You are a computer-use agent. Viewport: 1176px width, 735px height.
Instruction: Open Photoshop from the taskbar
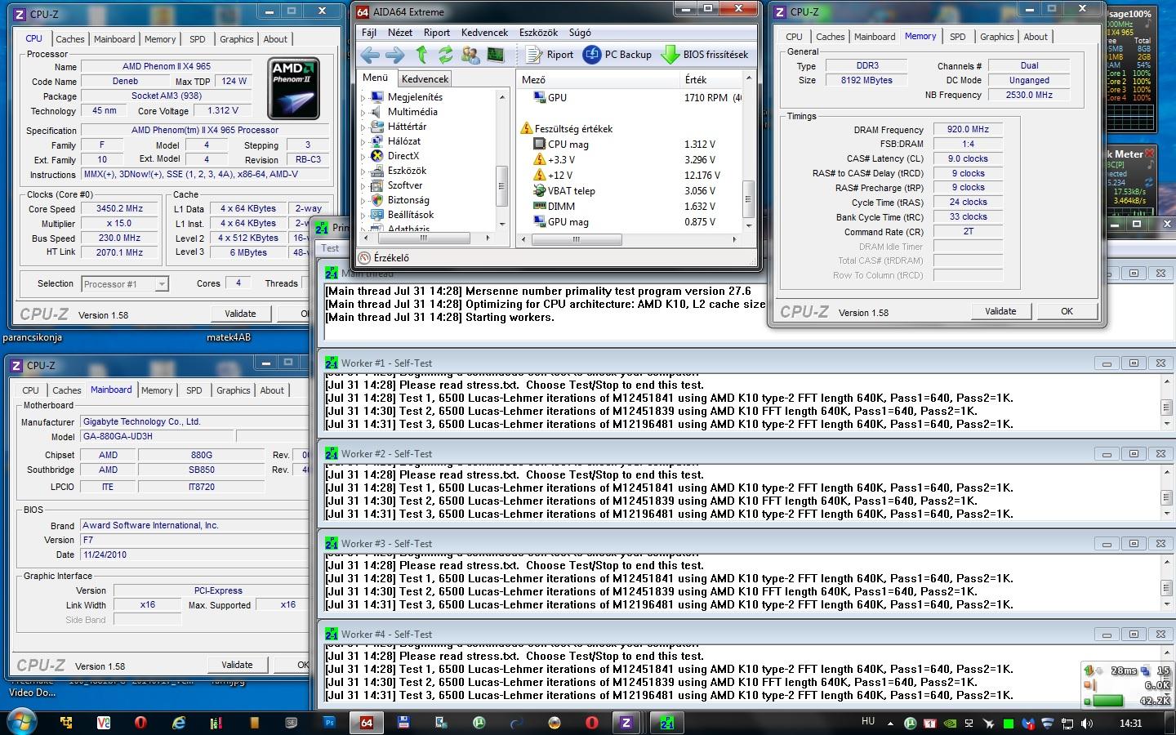coord(329,723)
